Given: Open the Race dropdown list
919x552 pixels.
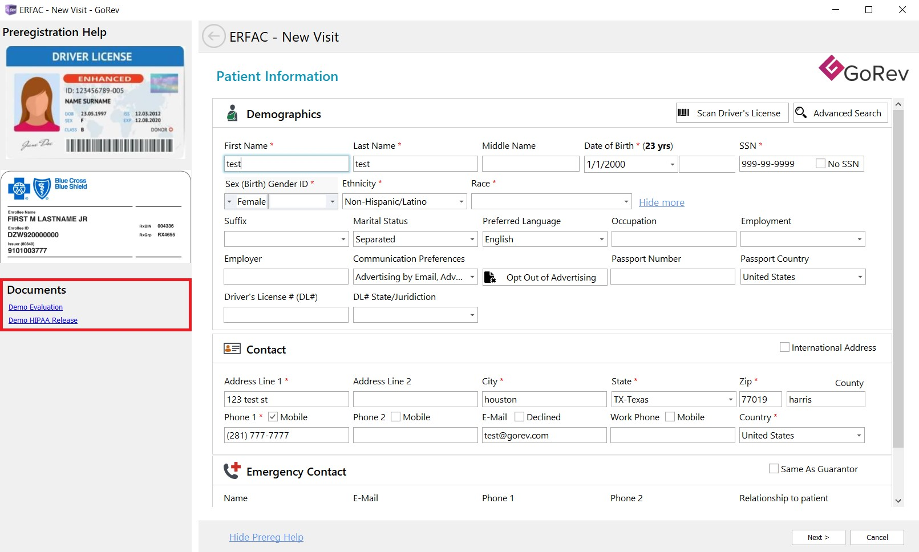Looking at the screenshot, I should 626,202.
